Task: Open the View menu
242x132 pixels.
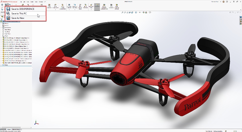Action: (28, 2)
